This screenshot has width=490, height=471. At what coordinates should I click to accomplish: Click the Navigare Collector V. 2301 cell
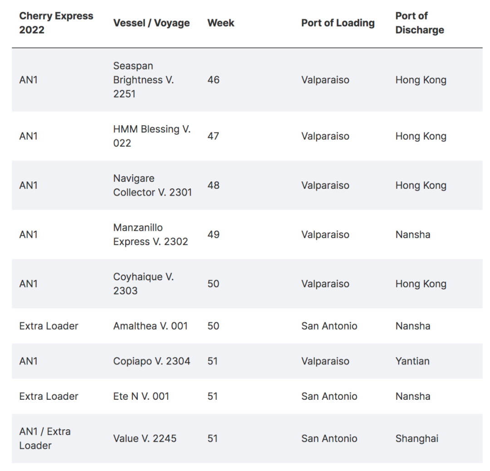pos(152,185)
